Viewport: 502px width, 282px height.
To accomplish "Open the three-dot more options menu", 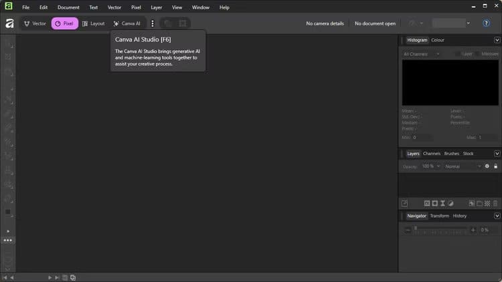I will tap(153, 23).
